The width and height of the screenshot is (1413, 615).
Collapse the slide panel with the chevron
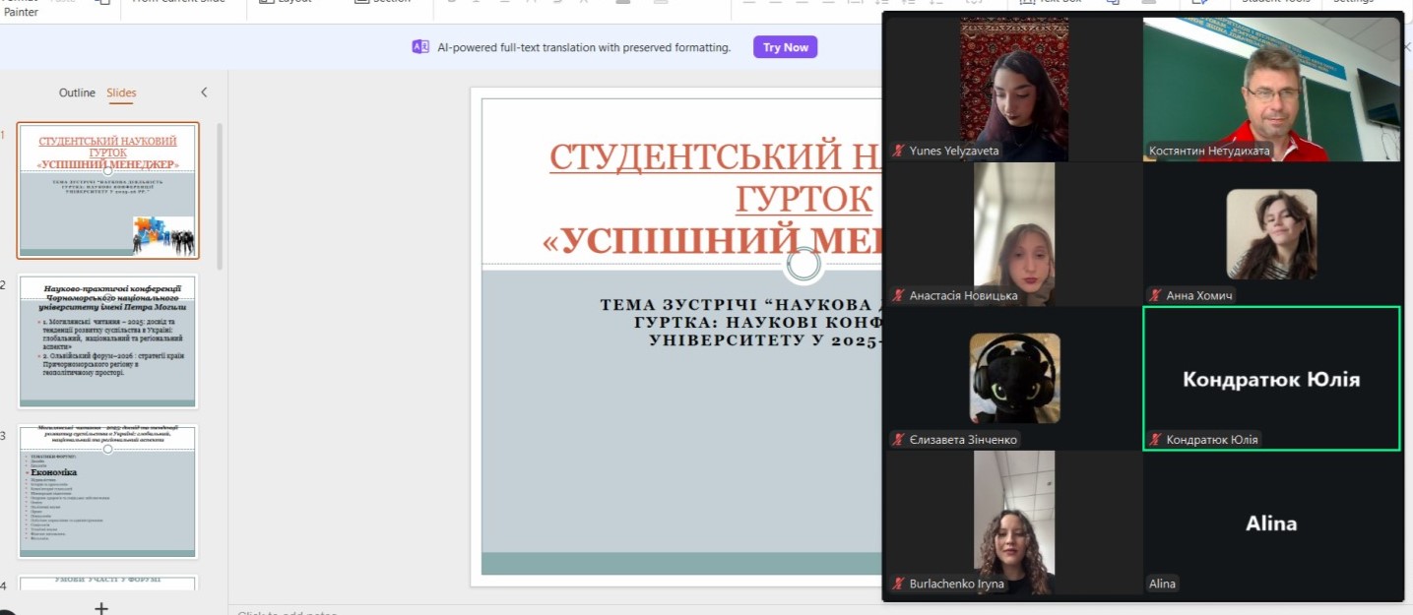(x=204, y=92)
